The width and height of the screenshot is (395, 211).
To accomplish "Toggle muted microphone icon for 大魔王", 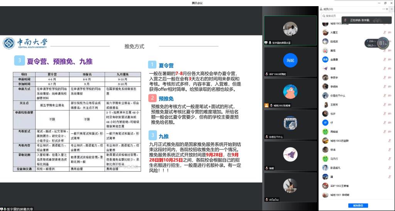I will pyautogui.click(x=384, y=32).
